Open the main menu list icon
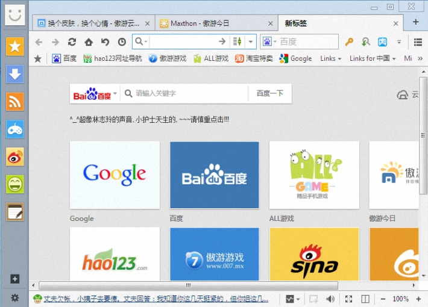Screen dimensions: 428x307 coord(418,42)
